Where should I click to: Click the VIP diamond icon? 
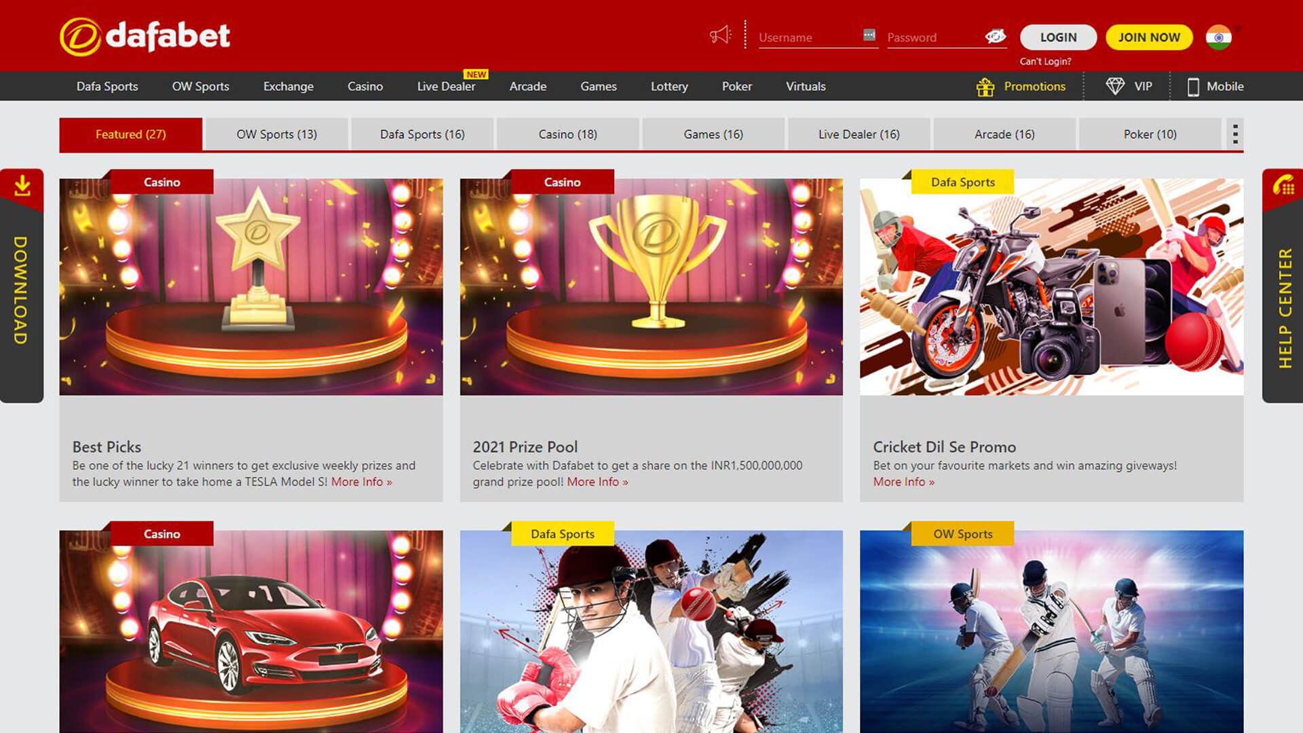(x=1115, y=86)
